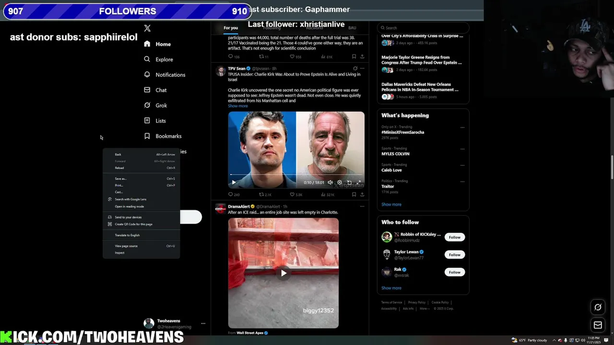Choose Save as... in context menu
Screen dimensions: 614x345
pos(141,179)
